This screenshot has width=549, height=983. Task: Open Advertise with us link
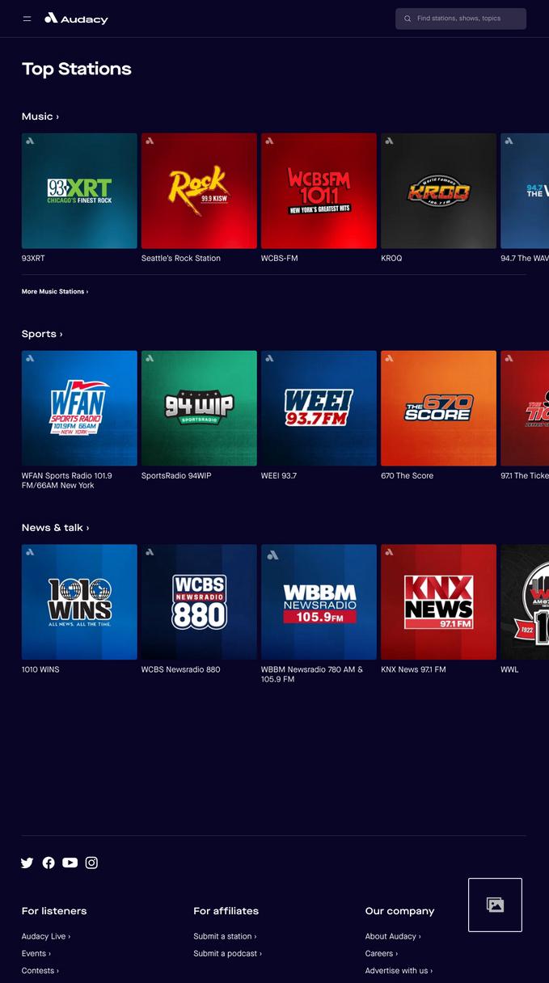point(399,971)
